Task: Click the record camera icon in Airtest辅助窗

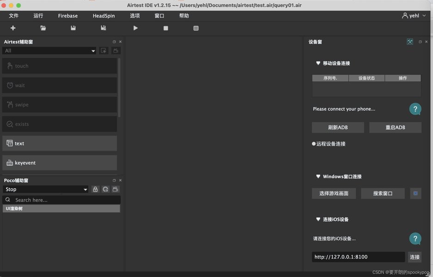Action: coord(116,50)
